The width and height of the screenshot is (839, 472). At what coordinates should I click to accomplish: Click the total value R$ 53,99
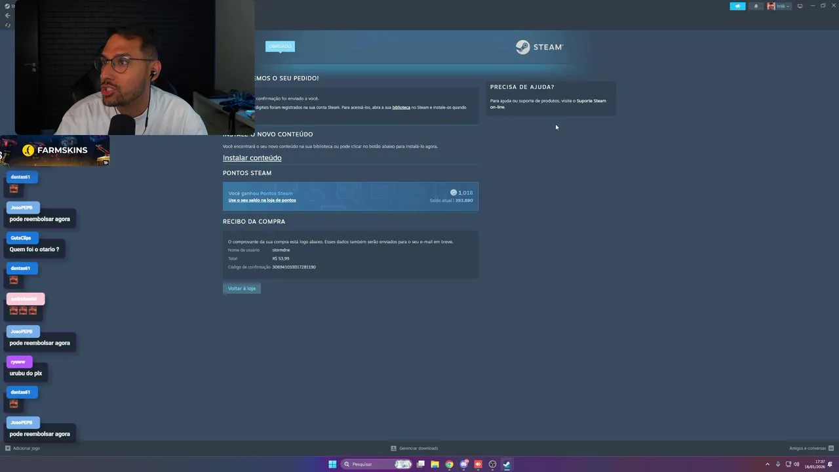281,258
